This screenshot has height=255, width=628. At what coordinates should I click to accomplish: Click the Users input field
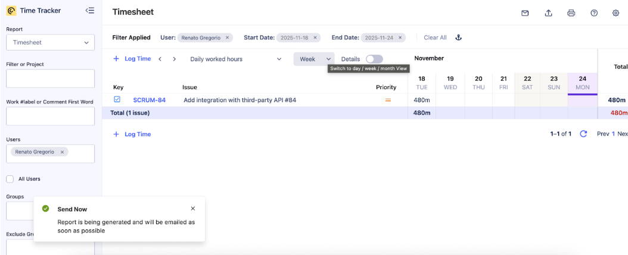[51, 154]
